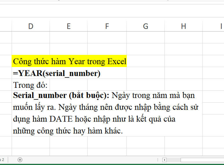Add a new sheet with plus icon
Viewport: 224px width, 165px height.
point(20,160)
